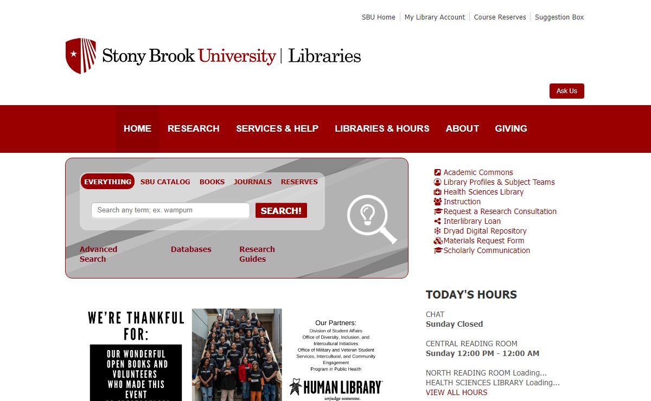Viewport: 651px width, 401px height.
Task: Open Request a Research Consultation link
Action: click(500, 211)
